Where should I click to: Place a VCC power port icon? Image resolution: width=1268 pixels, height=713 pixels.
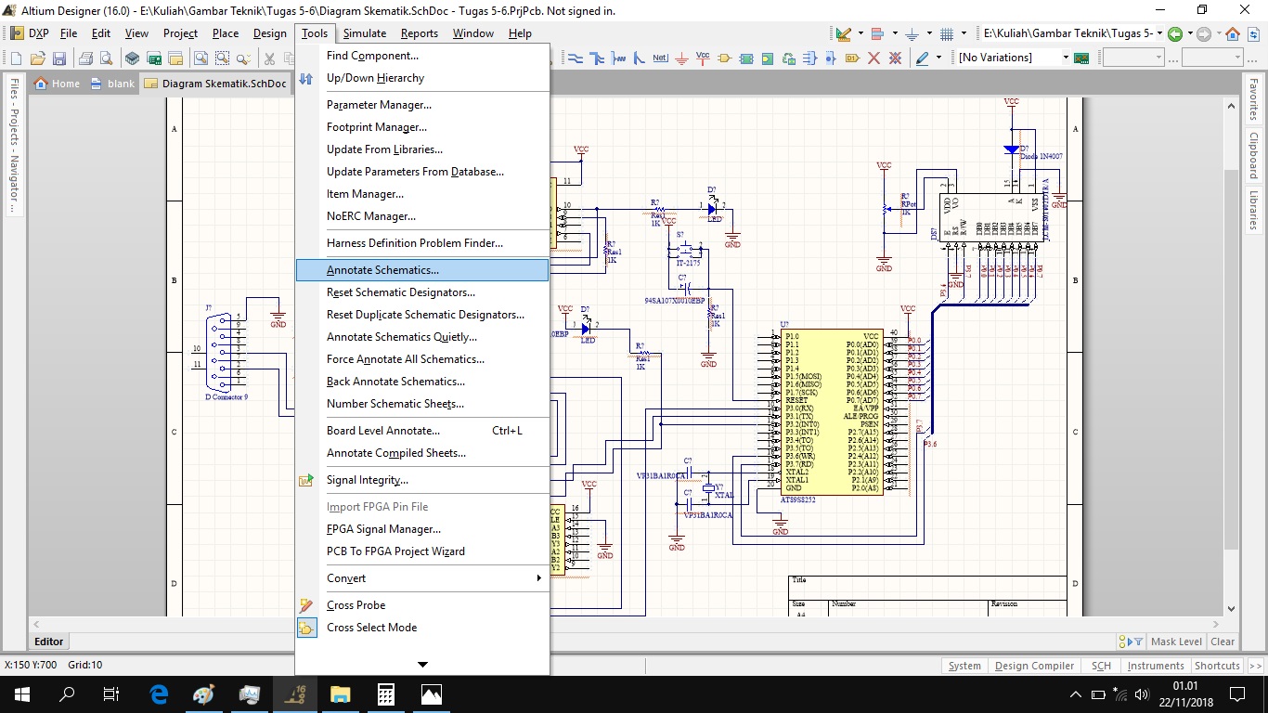(703, 58)
